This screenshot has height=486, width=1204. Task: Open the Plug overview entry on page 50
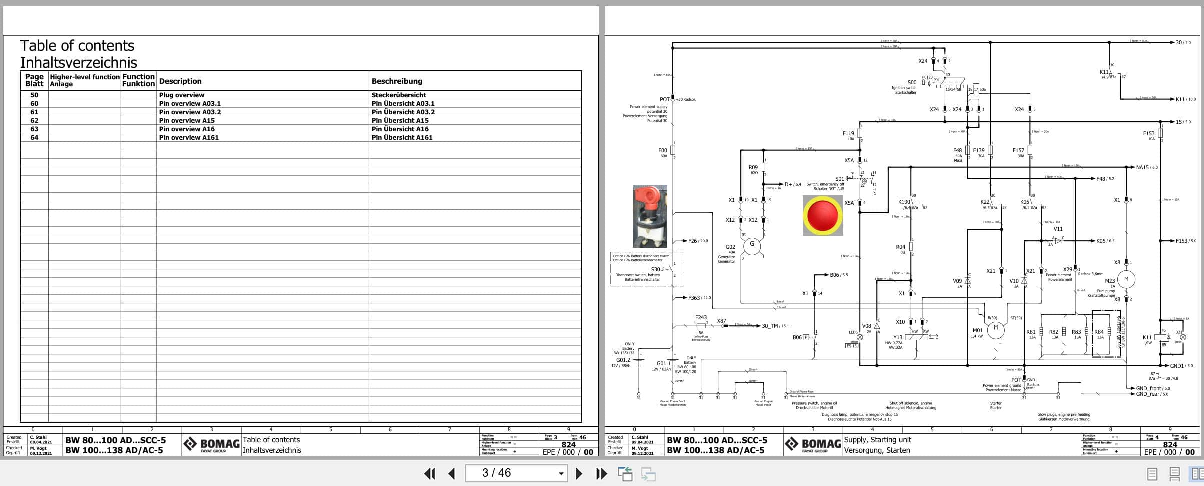click(x=181, y=95)
